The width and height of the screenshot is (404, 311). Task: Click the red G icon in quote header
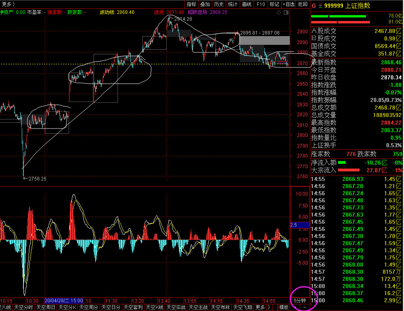coord(314,6)
